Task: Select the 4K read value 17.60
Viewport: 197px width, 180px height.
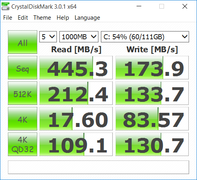Action: 76,119
